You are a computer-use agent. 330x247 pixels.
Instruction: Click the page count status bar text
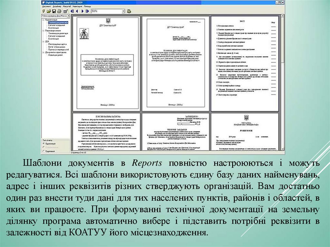[79, 153]
